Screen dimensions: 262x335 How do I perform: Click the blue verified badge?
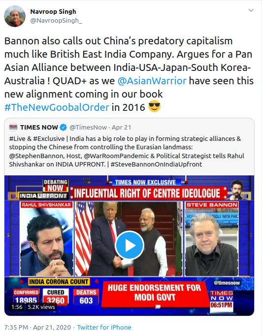tap(64, 127)
